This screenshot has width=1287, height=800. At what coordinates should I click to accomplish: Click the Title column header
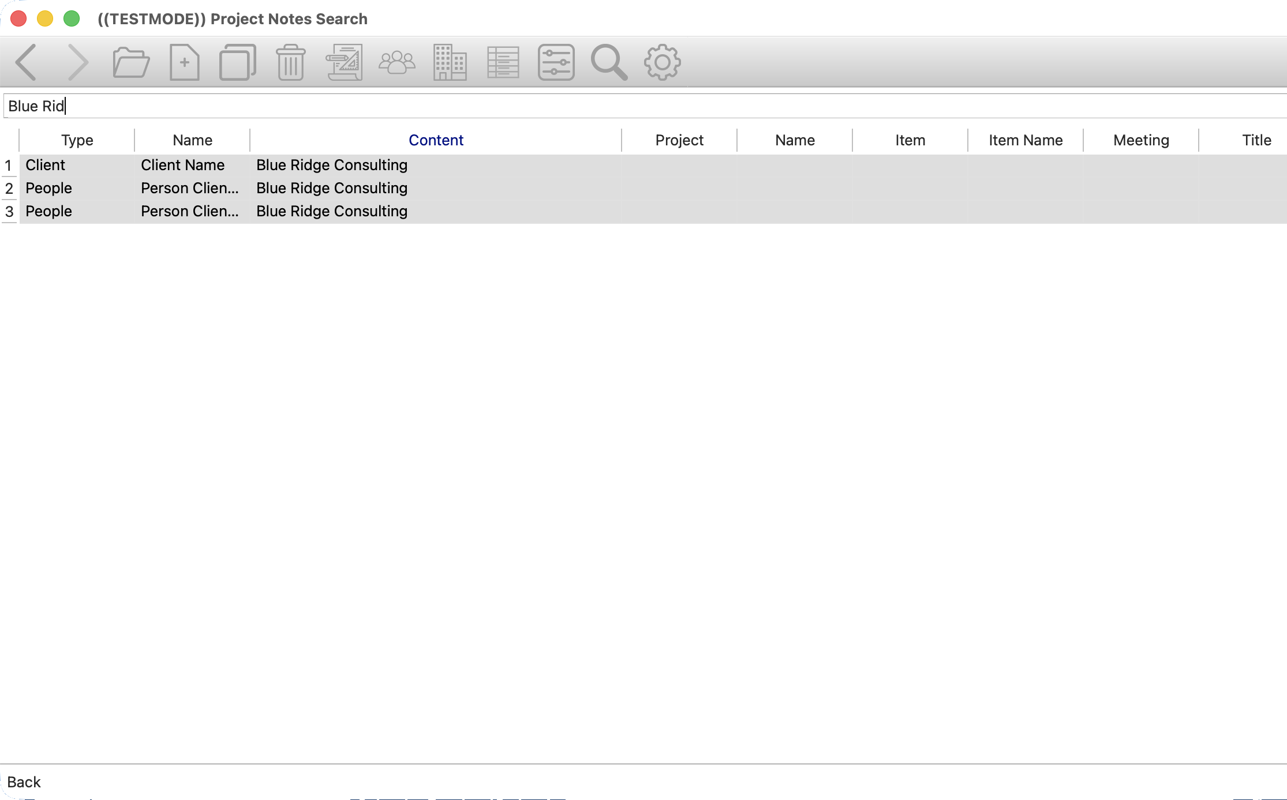[1244, 140]
